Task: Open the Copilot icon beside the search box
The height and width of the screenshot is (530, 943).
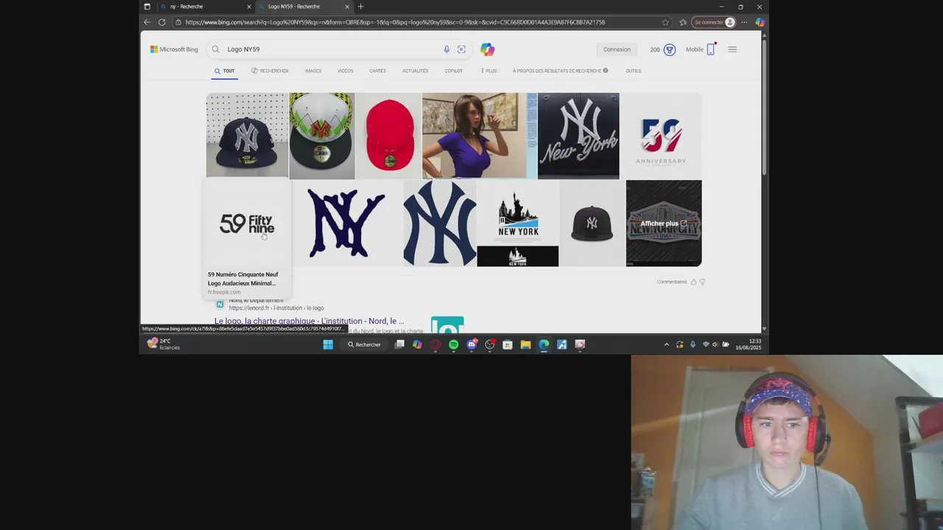Action: click(x=487, y=49)
